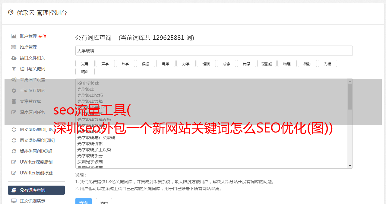Click the blue 查询 search button
386x204 pixels.
pos(83,201)
